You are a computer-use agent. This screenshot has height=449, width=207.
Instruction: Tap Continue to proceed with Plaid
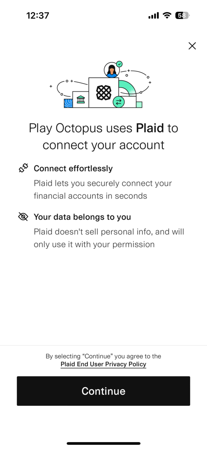click(x=103, y=391)
